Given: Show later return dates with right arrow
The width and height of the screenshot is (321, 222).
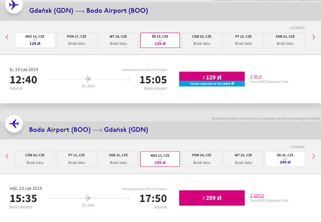Looking at the screenshot, I should pyautogui.click(x=313, y=156).
